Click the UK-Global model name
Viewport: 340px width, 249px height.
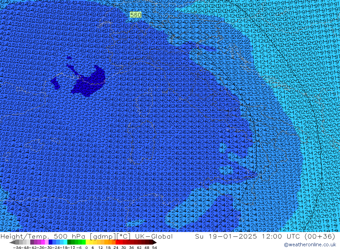tap(154, 236)
